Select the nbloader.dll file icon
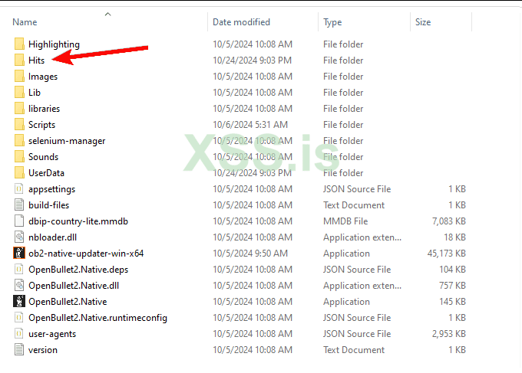The width and height of the screenshot is (522, 373). tap(19, 237)
